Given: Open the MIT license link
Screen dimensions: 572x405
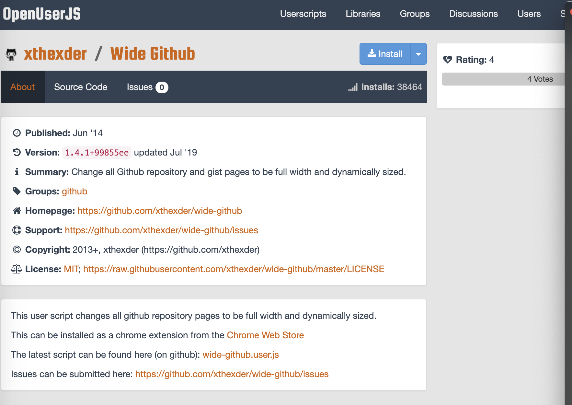Looking at the screenshot, I should point(72,269).
